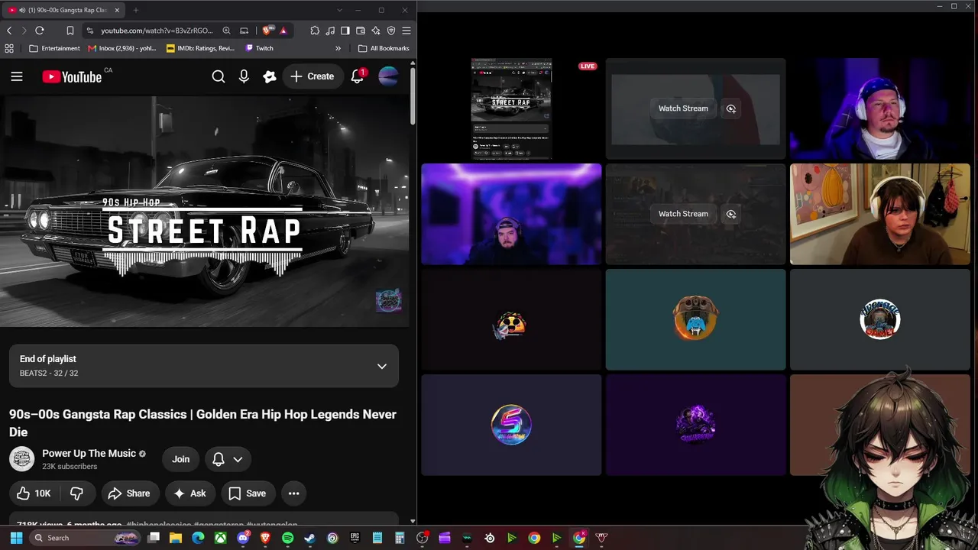Mute the YouTube tab audio

pyautogui.click(x=23, y=10)
